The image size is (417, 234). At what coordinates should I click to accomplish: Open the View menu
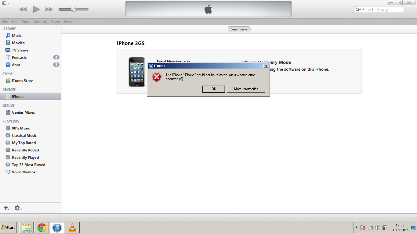[x=26, y=22]
